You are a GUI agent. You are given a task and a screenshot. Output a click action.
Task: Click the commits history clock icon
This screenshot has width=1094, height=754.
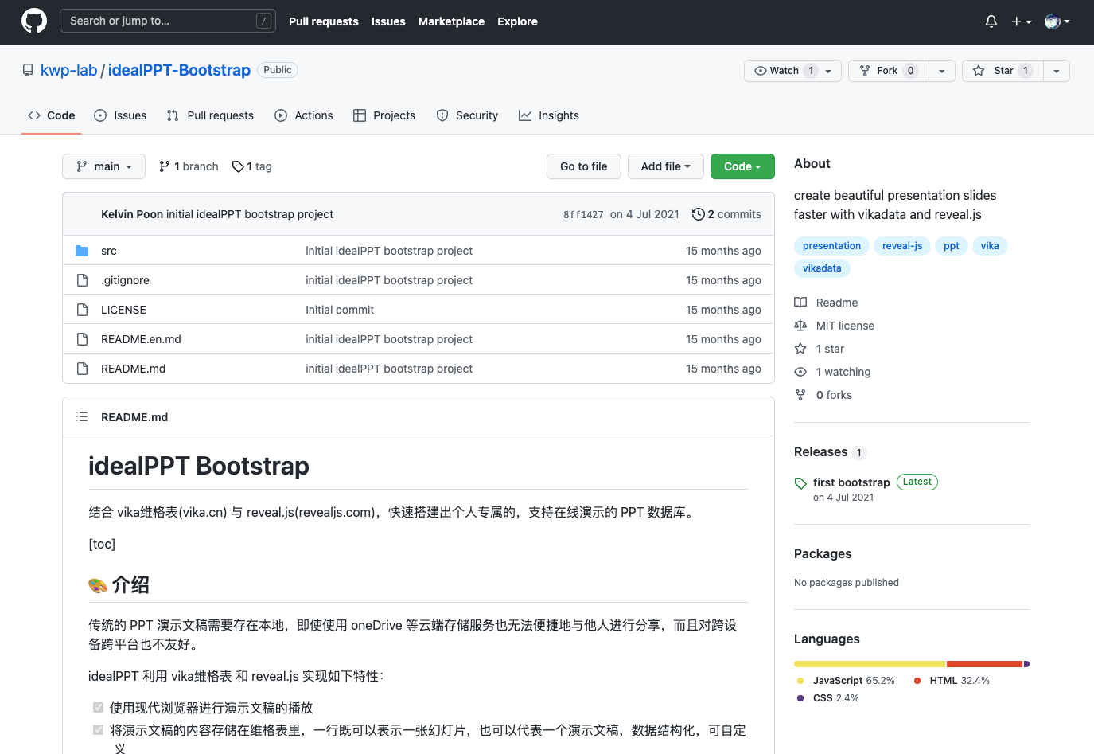698,214
